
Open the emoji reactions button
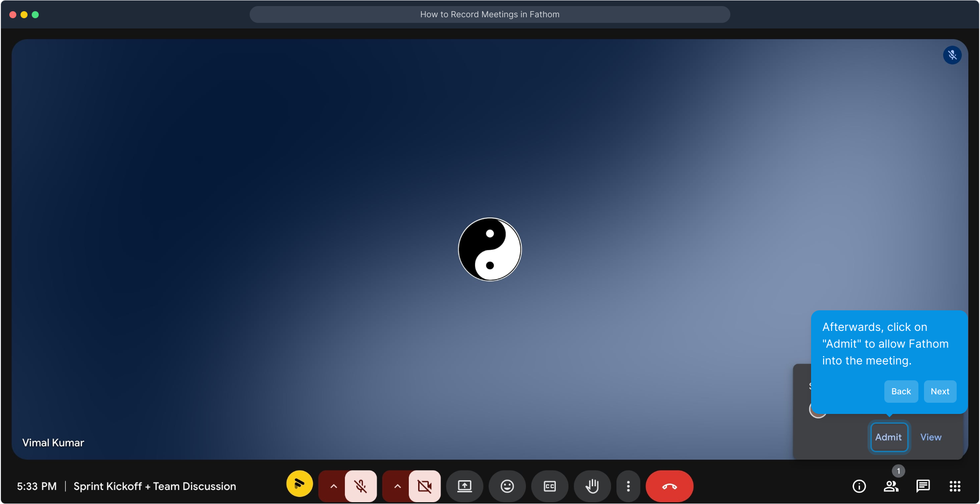click(x=507, y=486)
